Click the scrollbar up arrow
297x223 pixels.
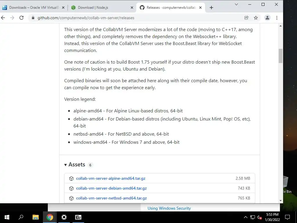[x=280, y=26]
